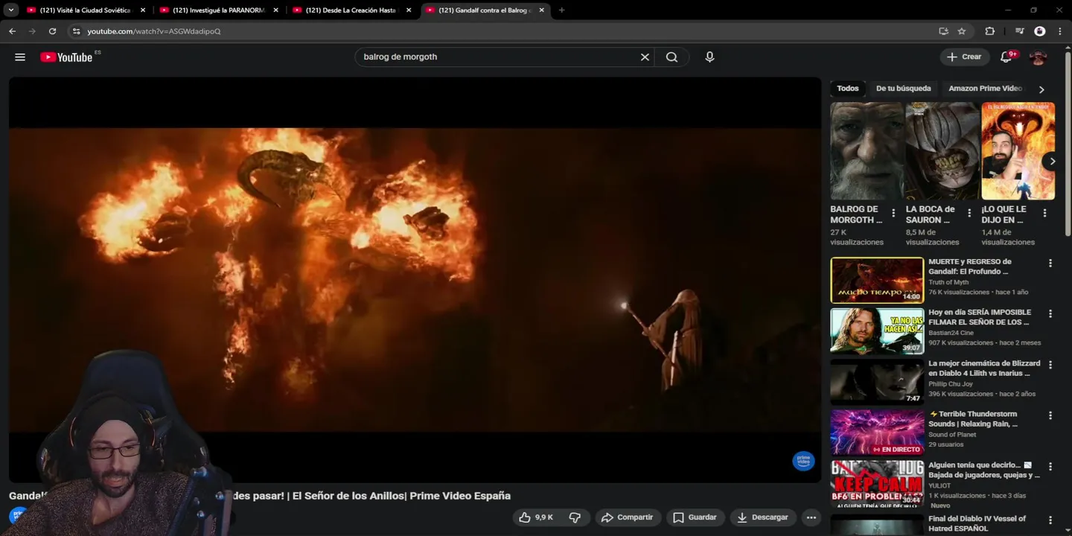Go to YouTube home via logo
This screenshot has width=1072, height=536.
pos(66,57)
